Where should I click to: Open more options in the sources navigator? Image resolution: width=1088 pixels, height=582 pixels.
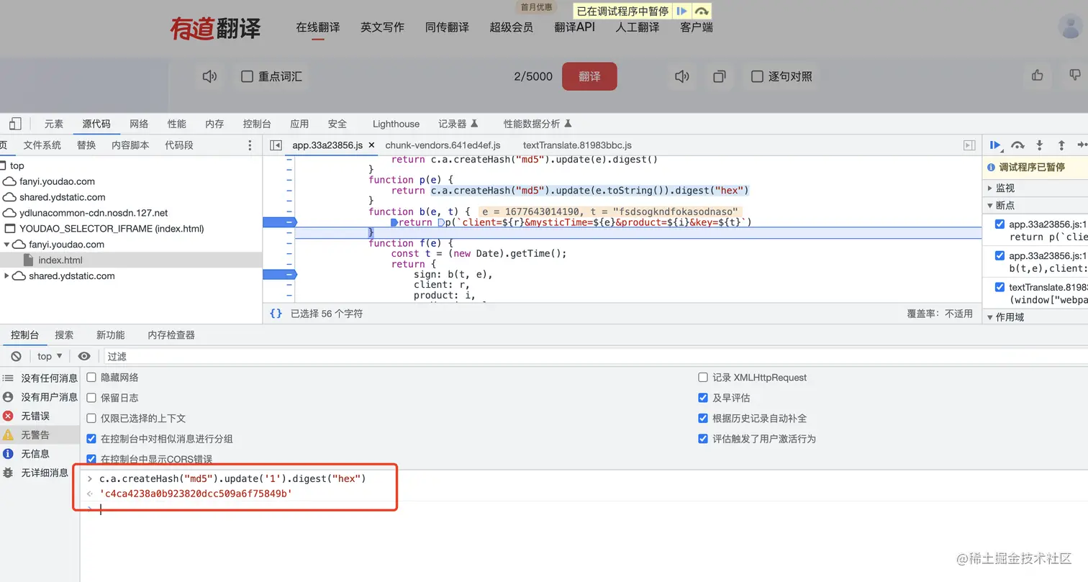click(250, 145)
